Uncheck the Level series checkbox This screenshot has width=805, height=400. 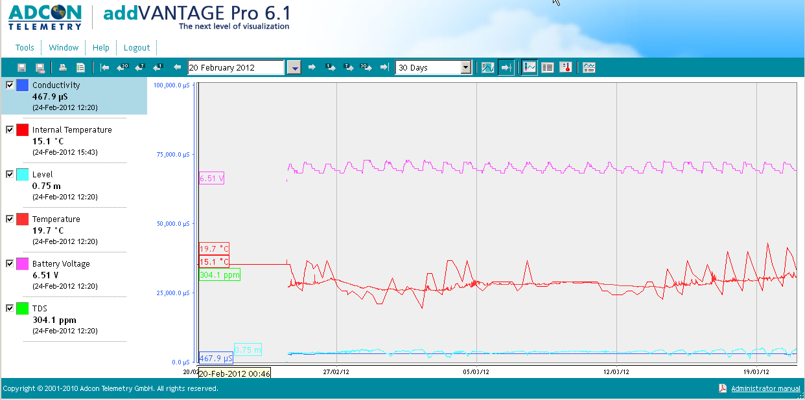coord(10,174)
